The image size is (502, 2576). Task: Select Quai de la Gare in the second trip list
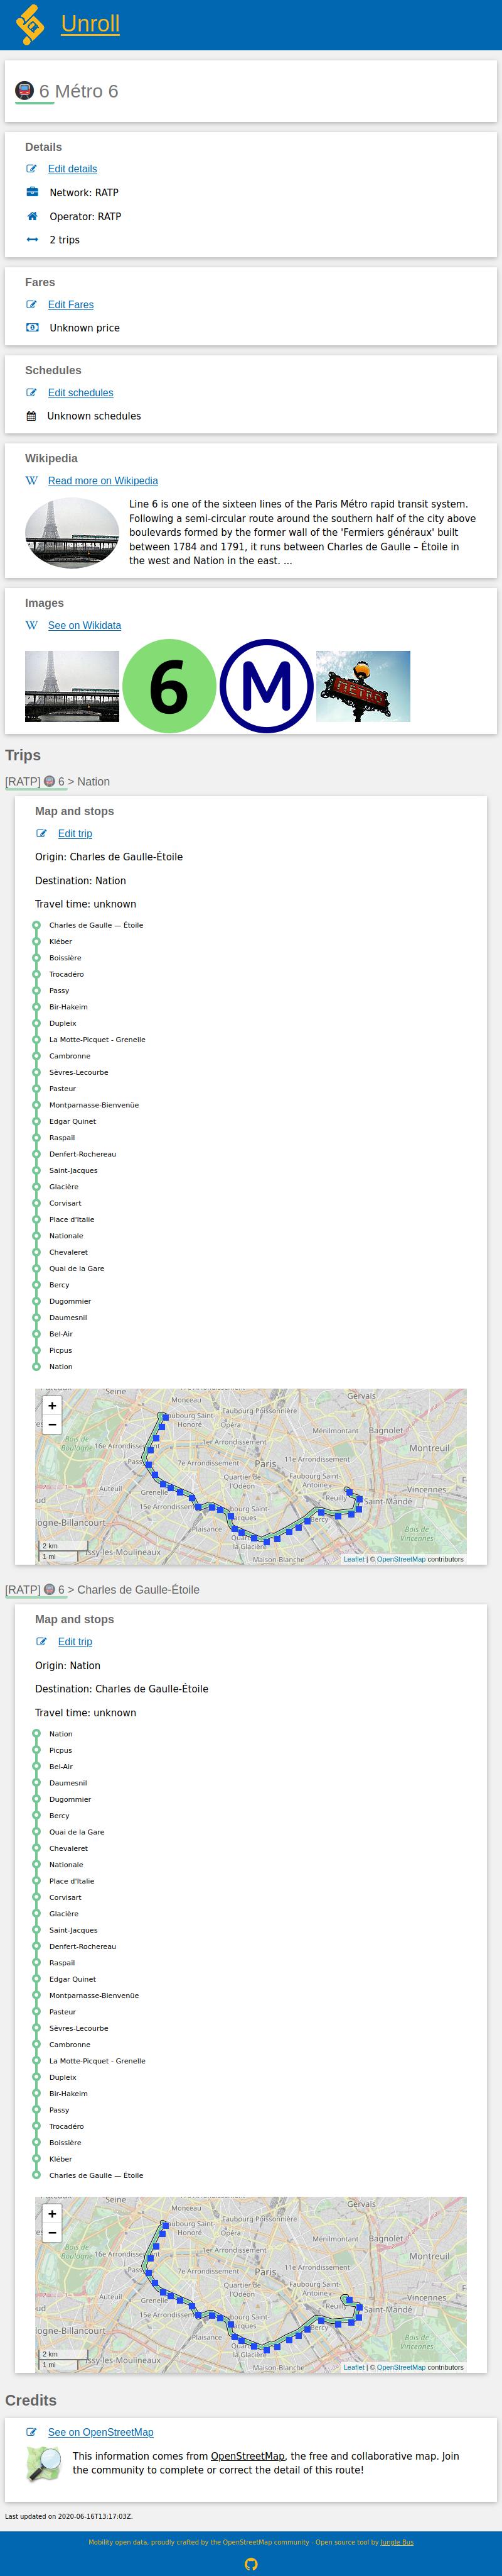tap(77, 1832)
